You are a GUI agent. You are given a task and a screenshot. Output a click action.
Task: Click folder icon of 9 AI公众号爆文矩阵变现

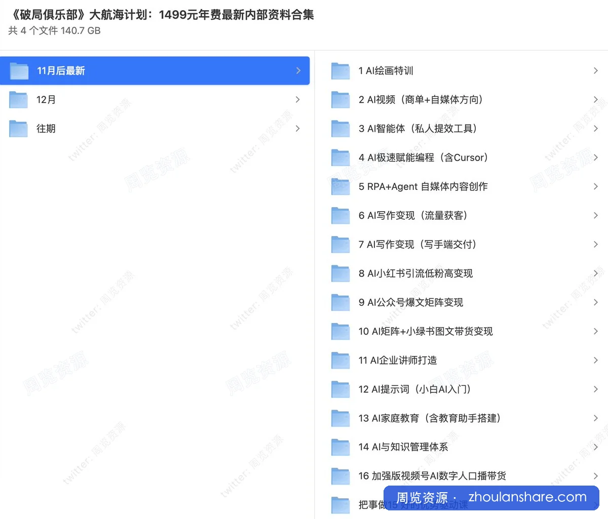pyautogui.click(x=340, y=302)
